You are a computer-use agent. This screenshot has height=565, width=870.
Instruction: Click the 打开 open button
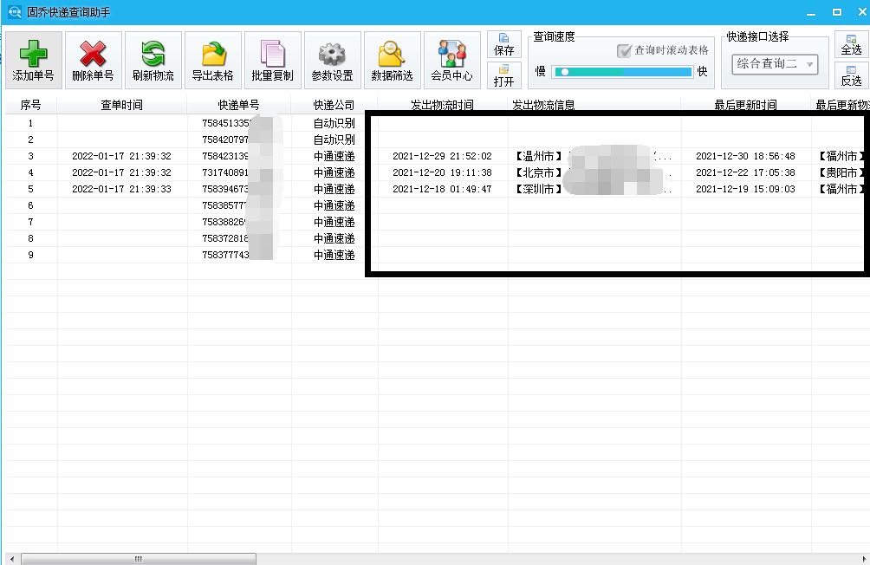[x=503, y=75]
